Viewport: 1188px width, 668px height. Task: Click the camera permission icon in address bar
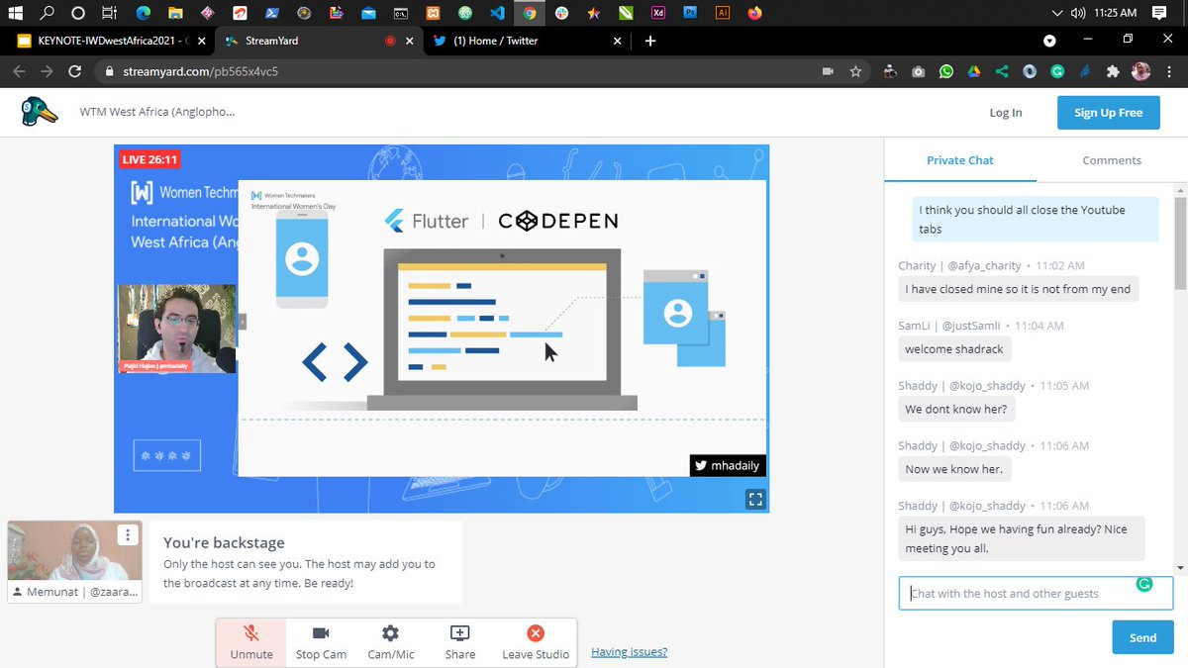tap(828, 72)
